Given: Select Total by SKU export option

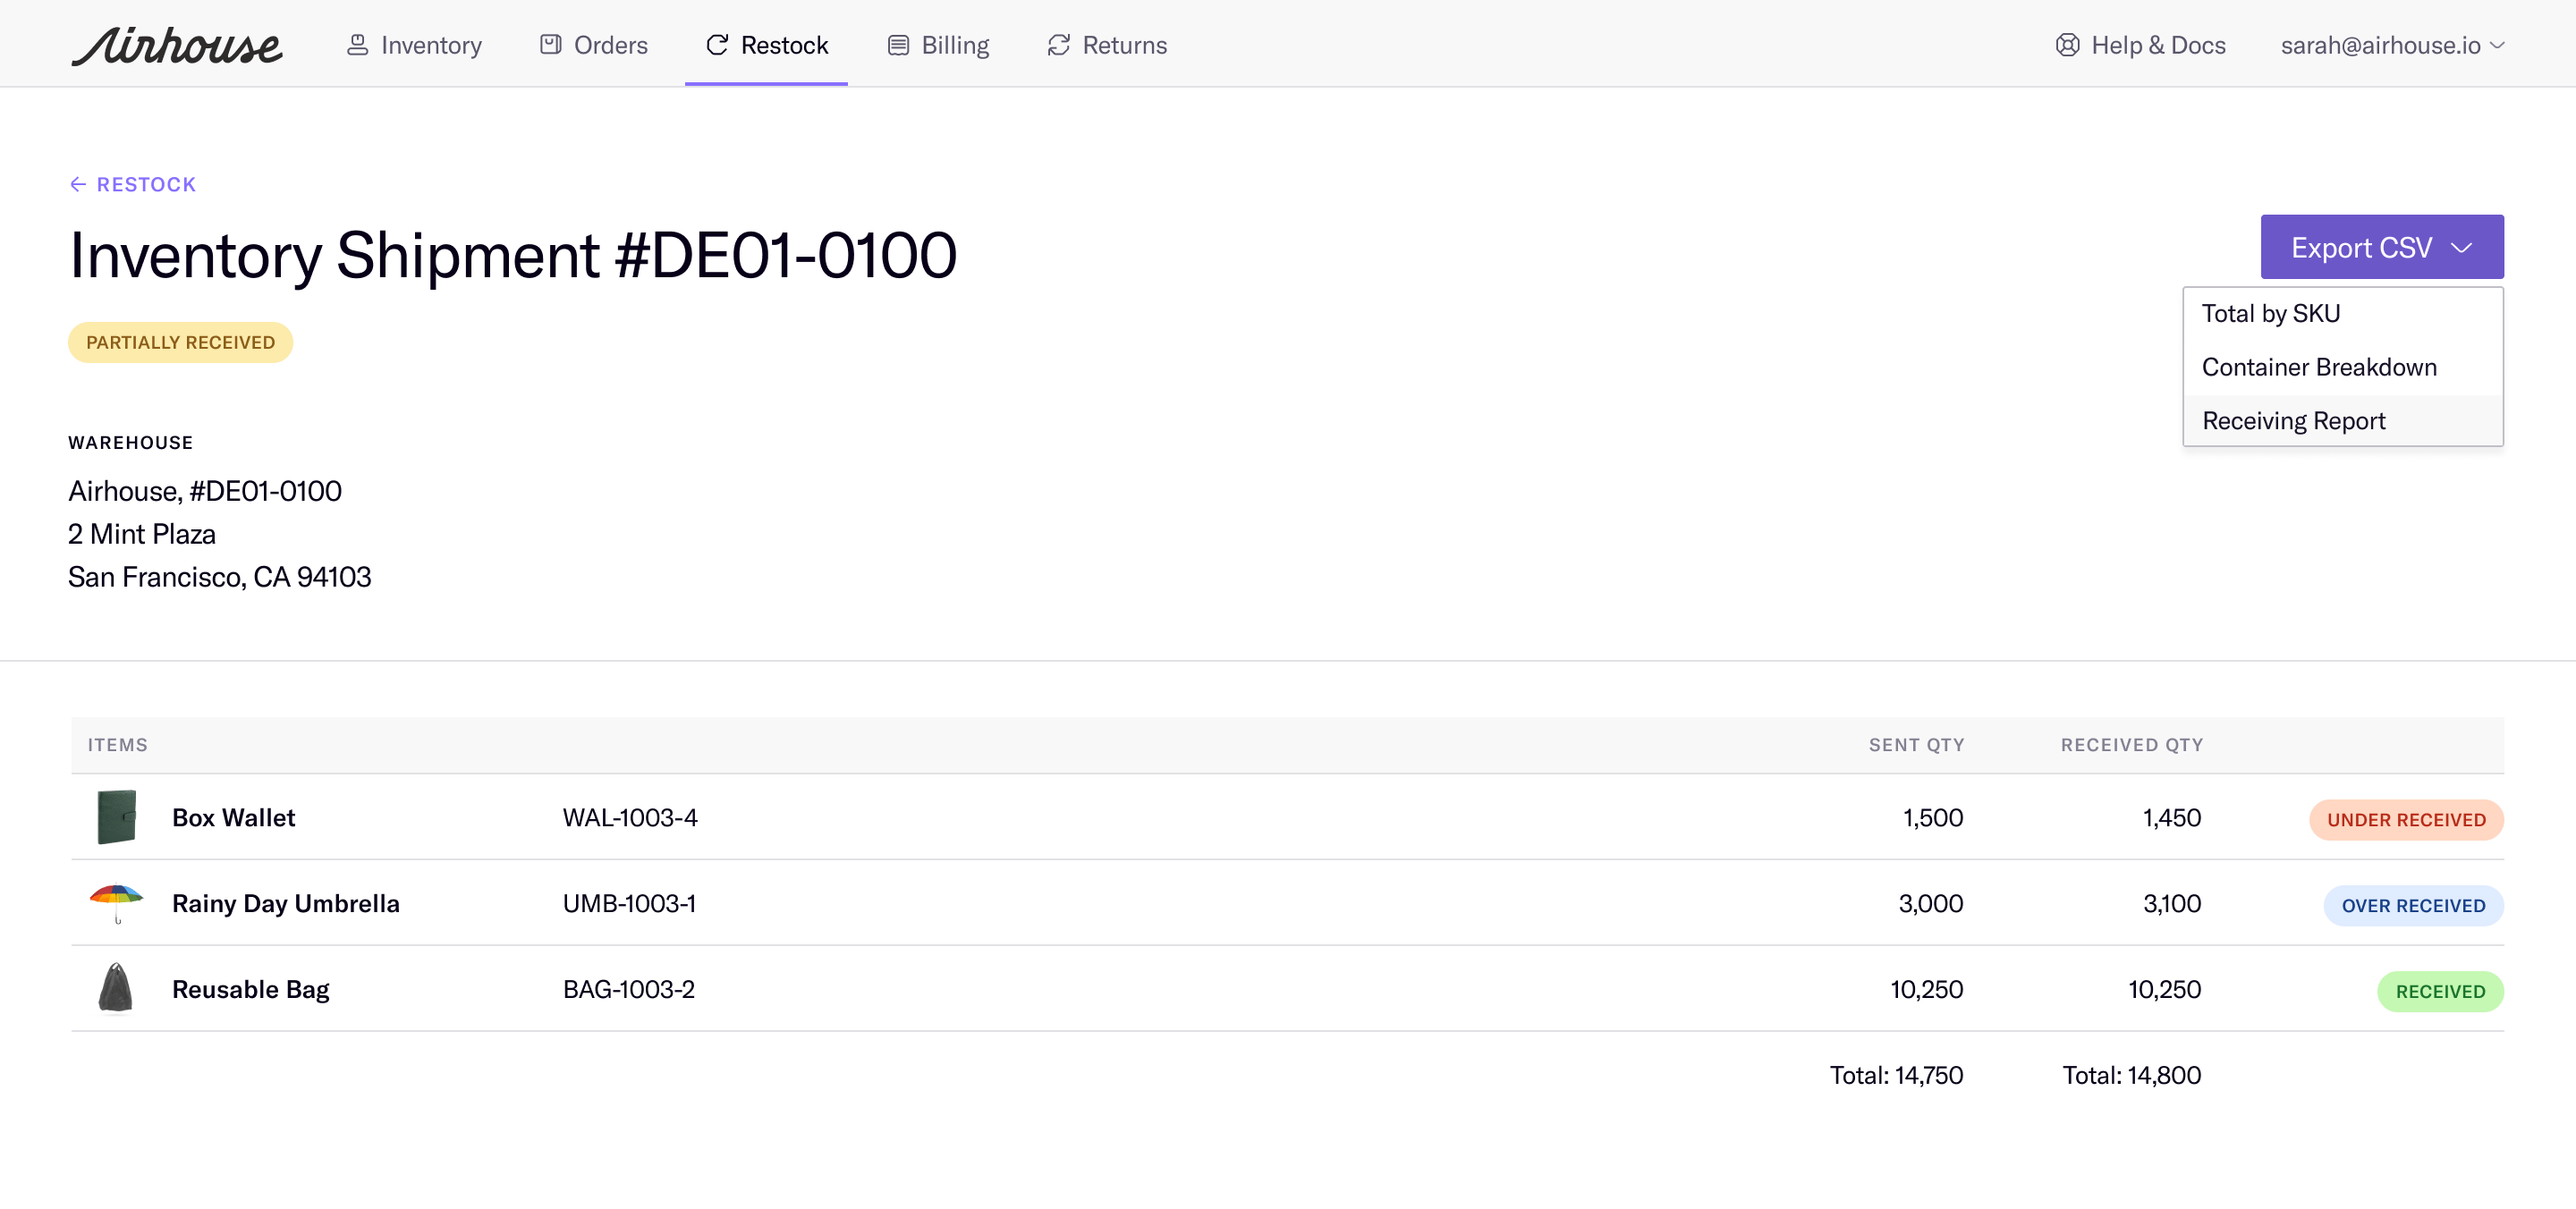Looking at the screenshot, I should (x=2270, y=314).
